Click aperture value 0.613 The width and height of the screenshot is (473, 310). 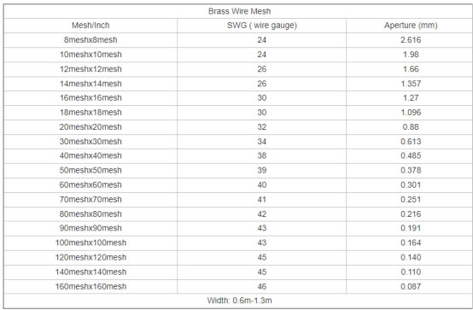click(411, 141)
